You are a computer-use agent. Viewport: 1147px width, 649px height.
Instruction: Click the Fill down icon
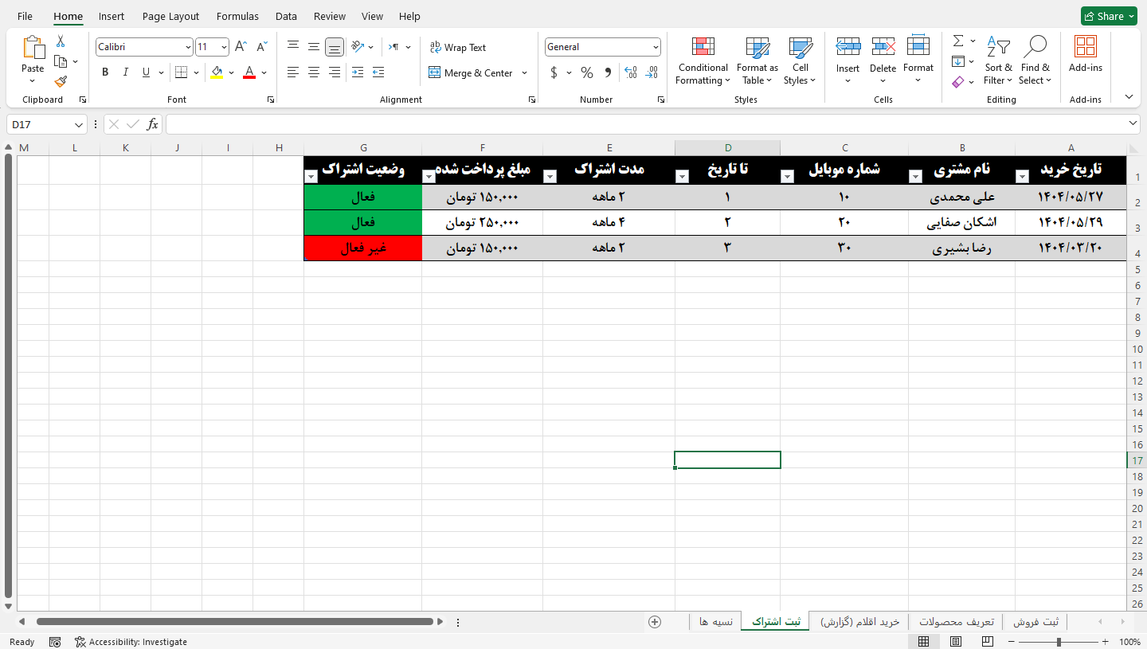point(958,61)
